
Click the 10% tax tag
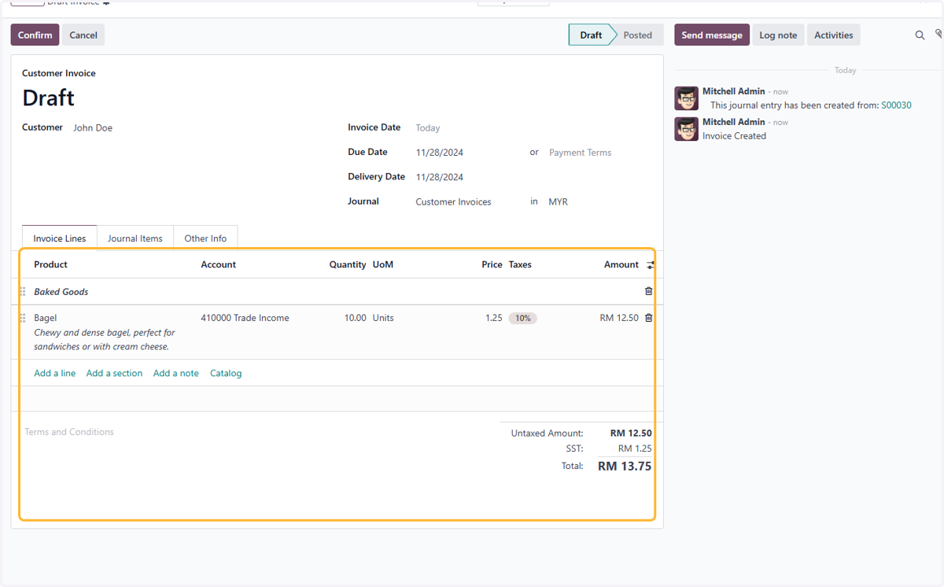(522, 319)
